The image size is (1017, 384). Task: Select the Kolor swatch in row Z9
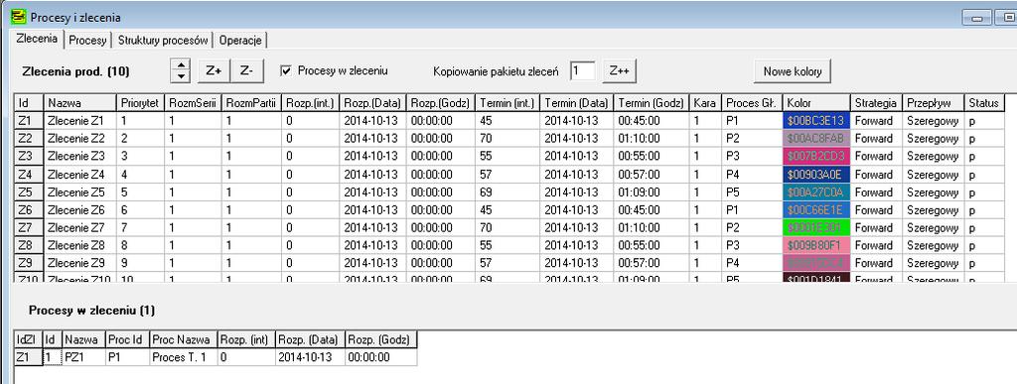(x=816, y=264)
